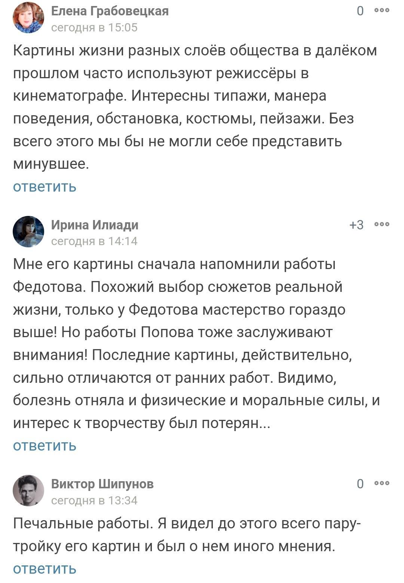Viewport: 404px width, 583px height.
Task: Click the 0 rating on Елена Грабовецкая's comment
Action: tap(360, 11)
